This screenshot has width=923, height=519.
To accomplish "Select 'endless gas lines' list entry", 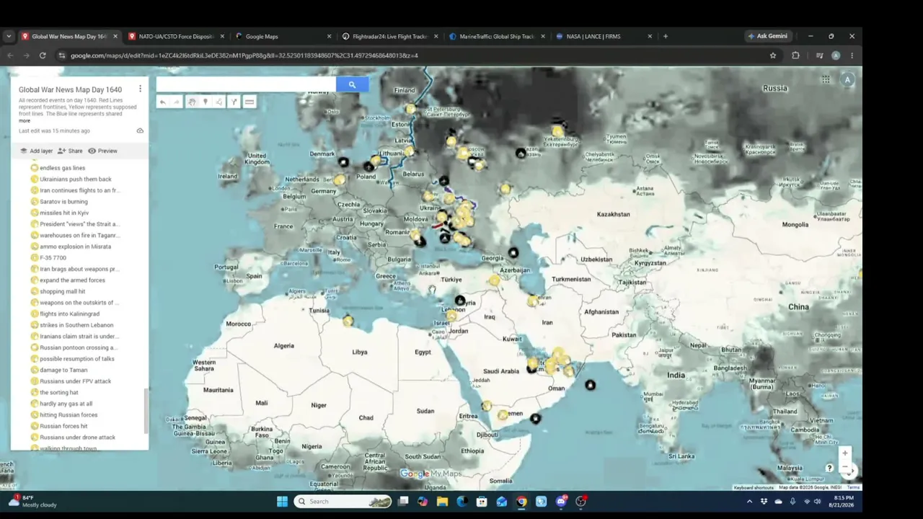I will point(62,168).
